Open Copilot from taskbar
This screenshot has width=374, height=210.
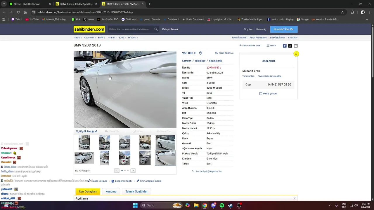(x=188, y=205)
